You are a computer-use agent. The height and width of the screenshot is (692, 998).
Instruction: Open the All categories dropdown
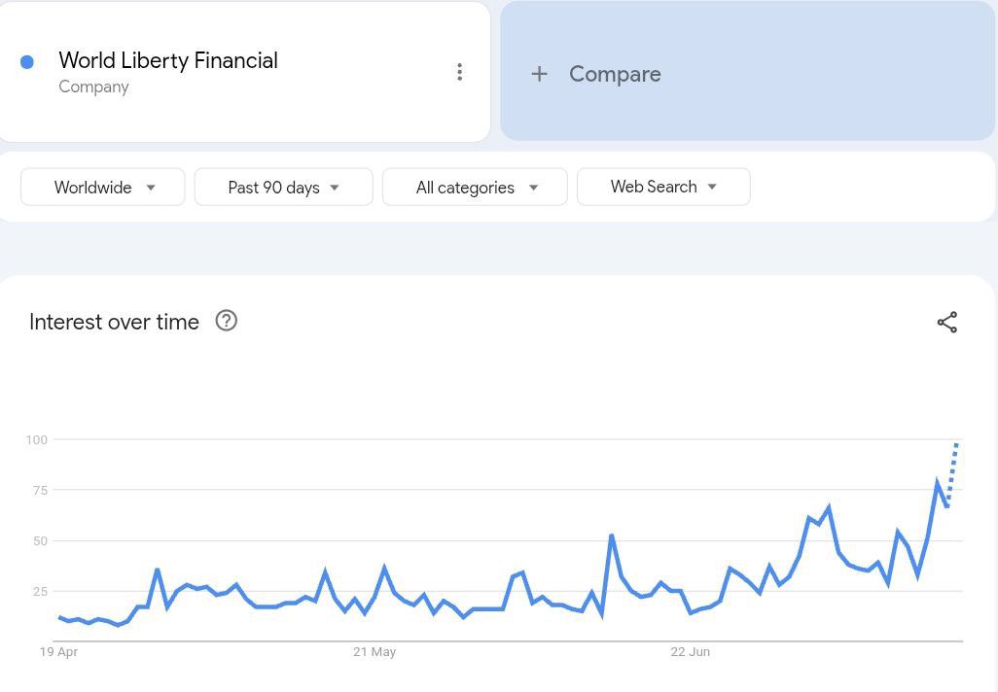475,187
